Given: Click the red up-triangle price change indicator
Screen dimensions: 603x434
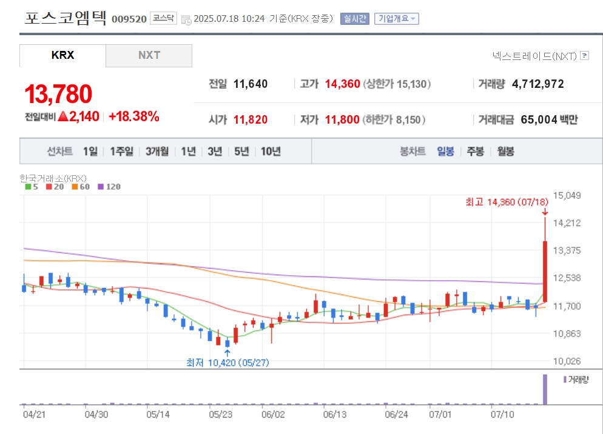Looking at the screenshot, I should point(63,116).
